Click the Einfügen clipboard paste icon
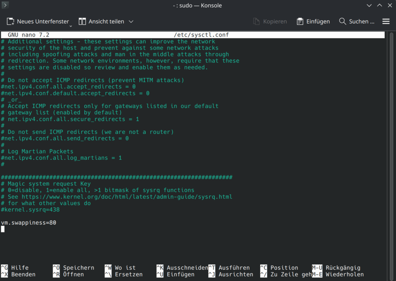This screenshot has height=281, width=396. 300,22
